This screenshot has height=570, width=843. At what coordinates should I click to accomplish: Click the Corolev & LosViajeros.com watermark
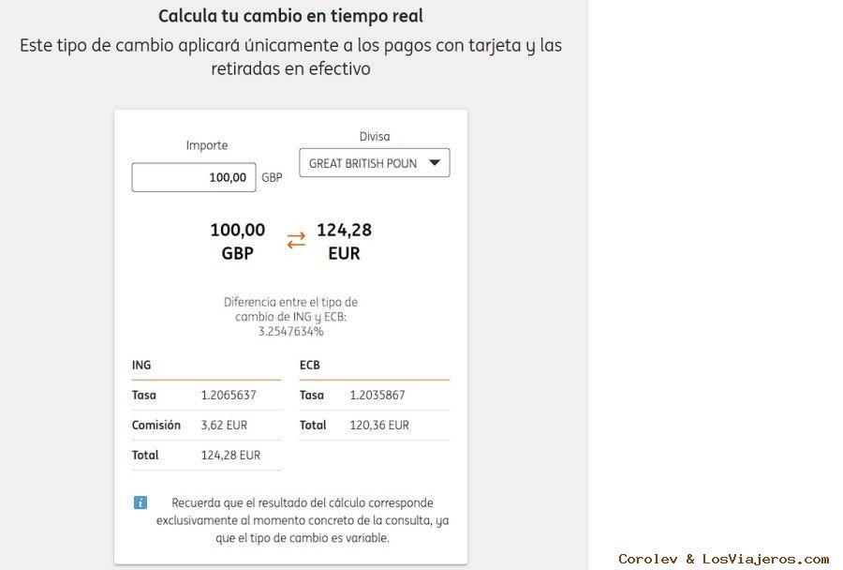coord(723,559)
